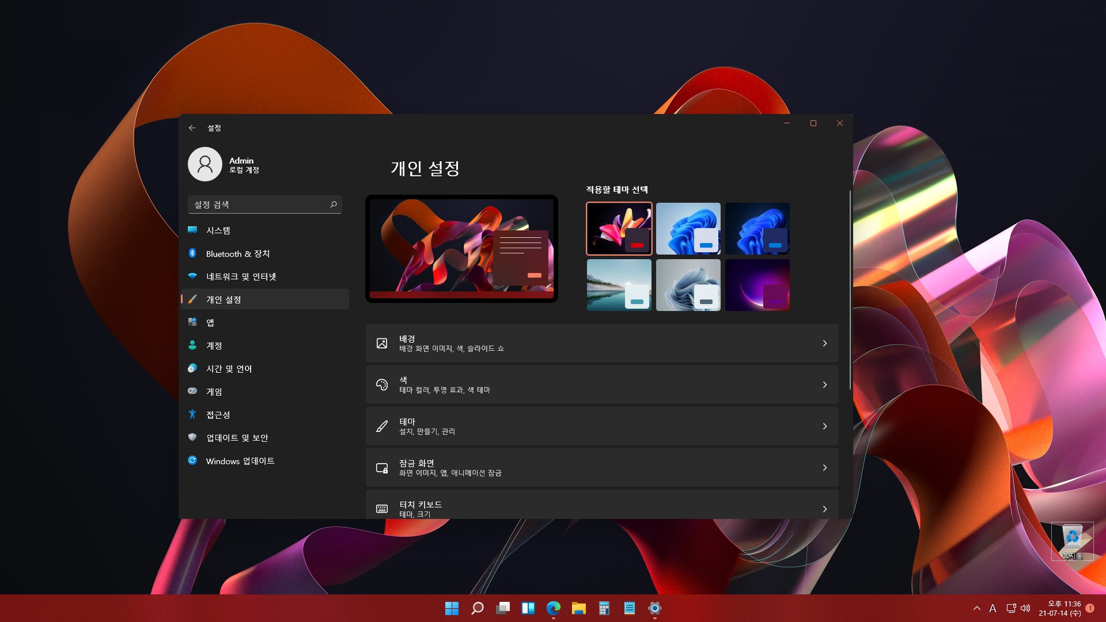Image resolution: width=1106 pixels, height=622 pixels.
Task: Expand the 색 settings chevron
Action: coord(825,385)
